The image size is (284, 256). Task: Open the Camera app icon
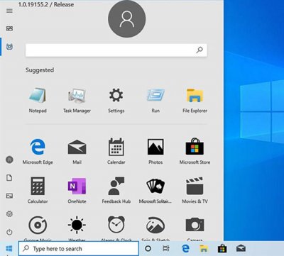click(195, 225)
